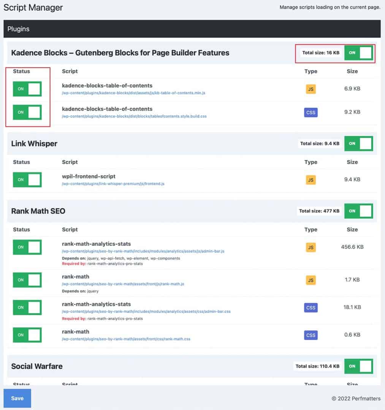Click the JS badge of the 6.9 KB kadence script
Screen dimensions: 385x410
(311, 89)
